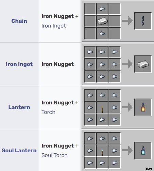Click the iron ingot in Chain recipe center
Viewport: 154px width, 171px height.
[x=102, y=21]
